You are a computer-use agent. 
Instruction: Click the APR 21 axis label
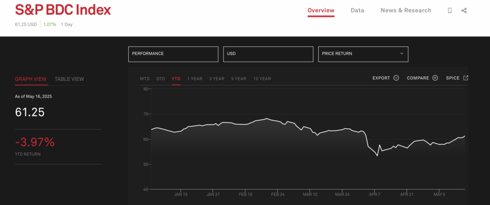[407, 194]
